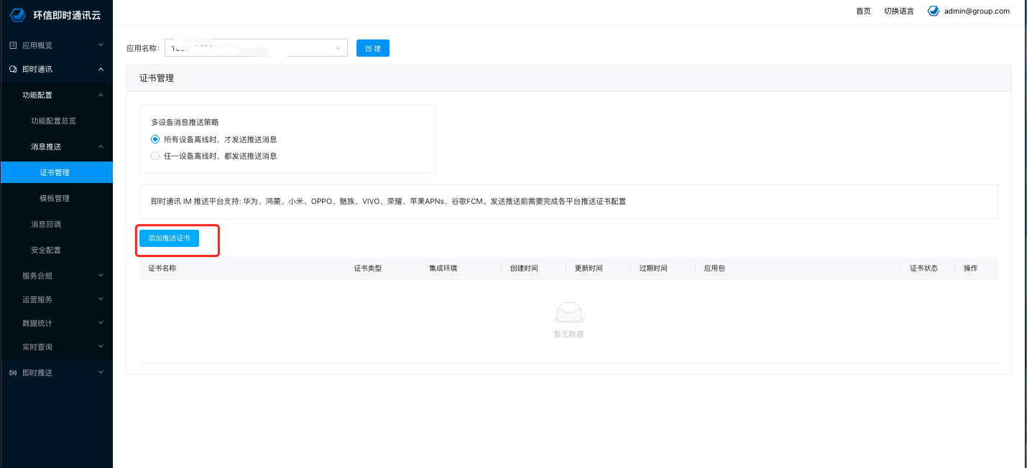Click the 即时推送 broadcast icon
1027x468 pixels.
[13, 373]
